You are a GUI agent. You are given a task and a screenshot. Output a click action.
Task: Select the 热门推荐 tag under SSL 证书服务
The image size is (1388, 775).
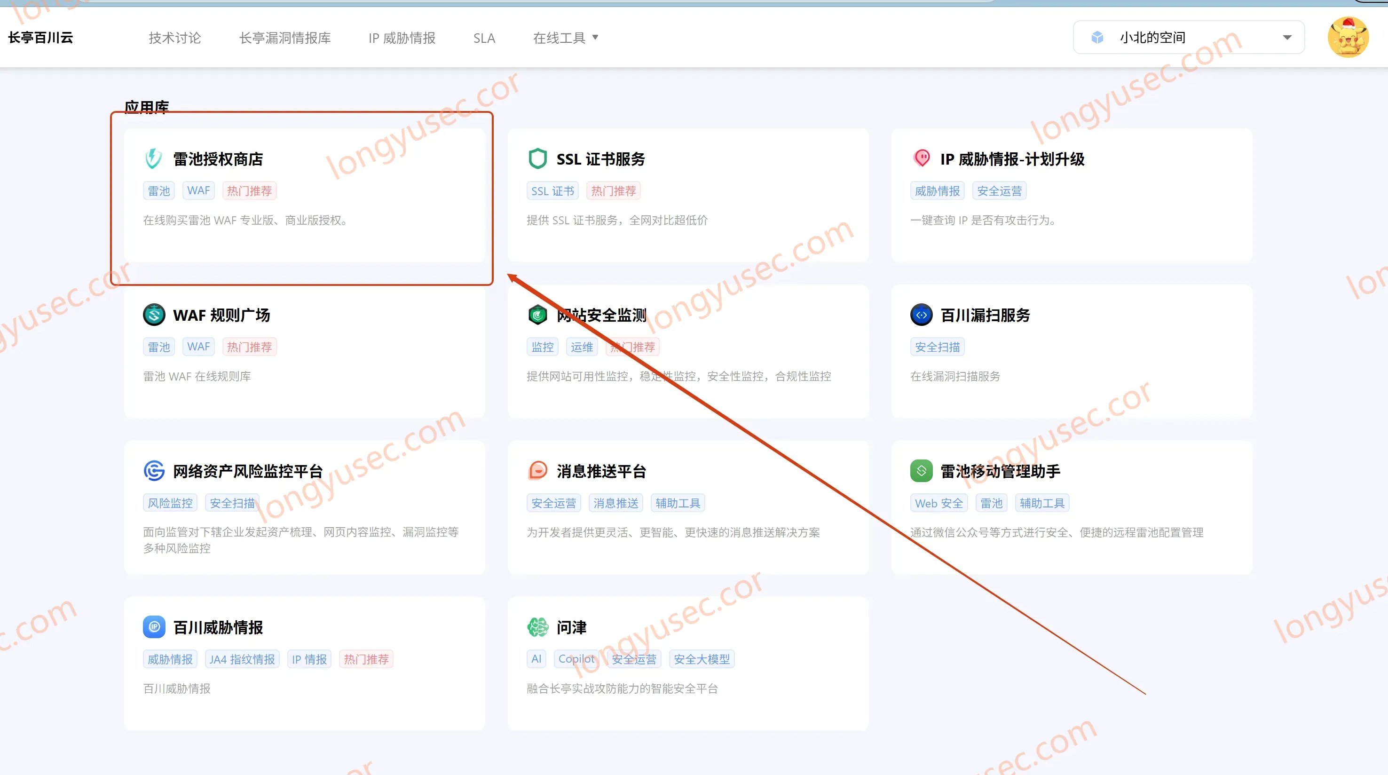[x=613, y=191]
